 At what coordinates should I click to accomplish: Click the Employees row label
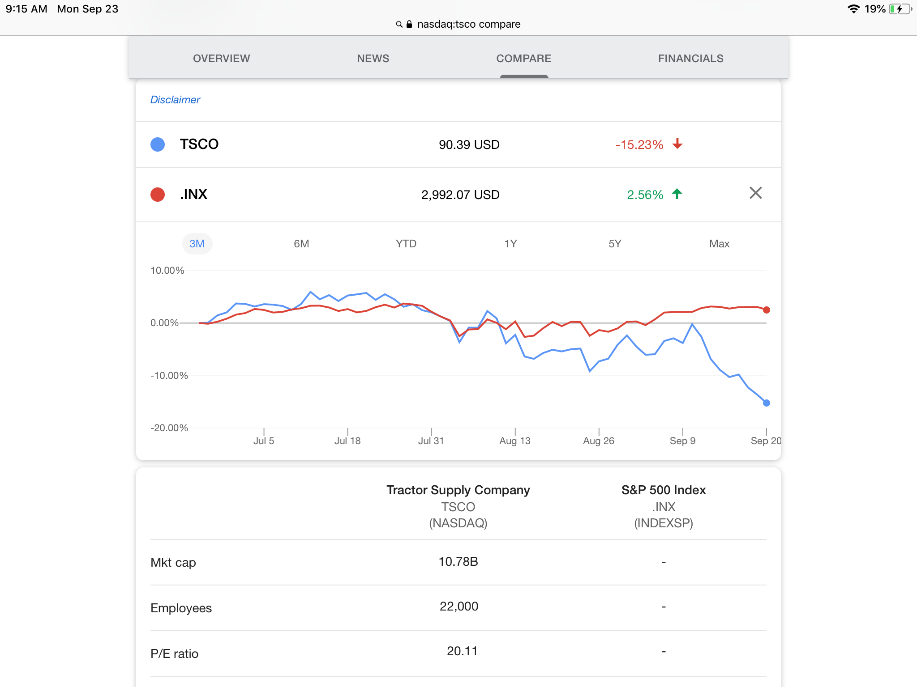[181, 608]
